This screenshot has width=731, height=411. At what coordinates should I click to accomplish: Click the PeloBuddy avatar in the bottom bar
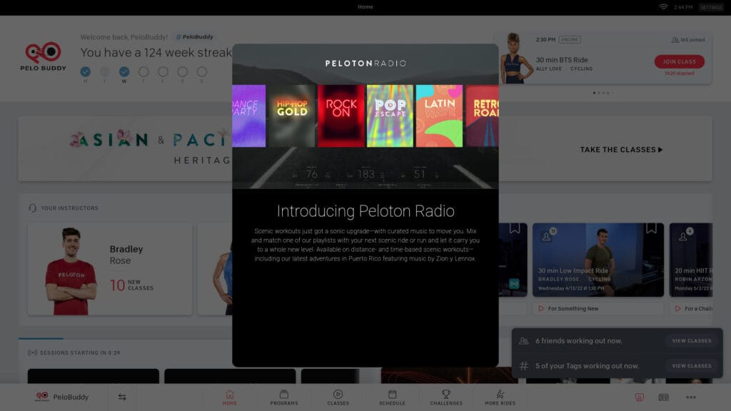42,397
